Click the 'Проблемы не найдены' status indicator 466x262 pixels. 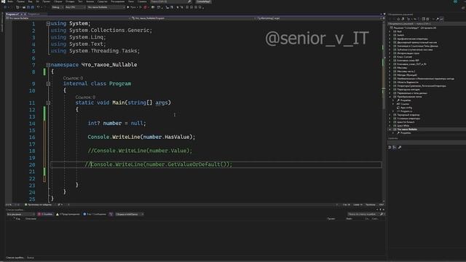coord(38,205)
